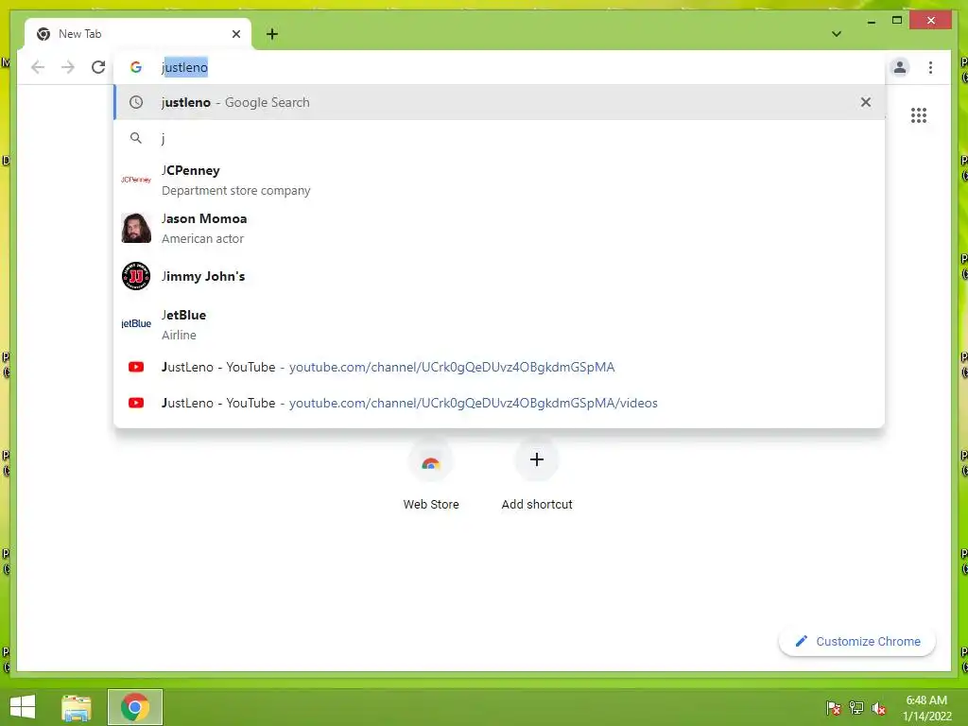
Task: Click the Google G icon in address bar
Action: point(136,67)
